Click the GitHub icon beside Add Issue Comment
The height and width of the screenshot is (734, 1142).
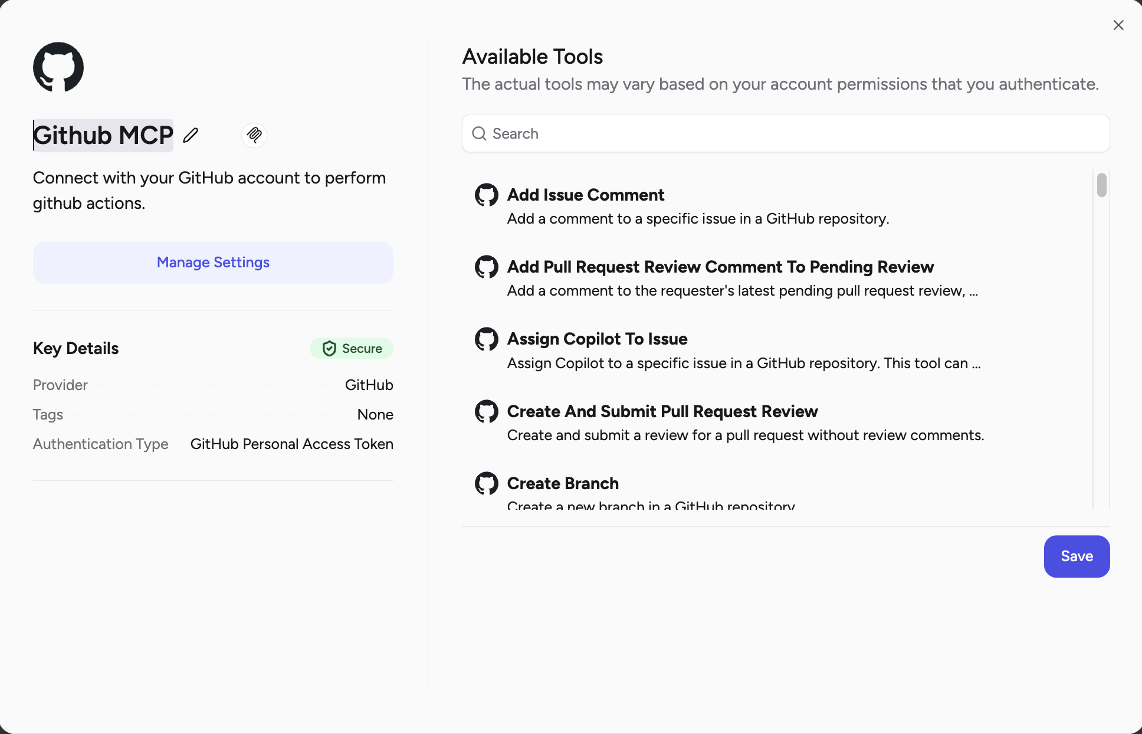[487, 195]
